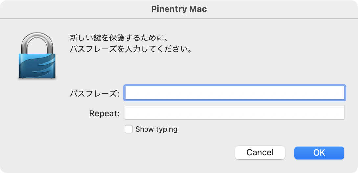Select the blue OK default button
The height and width of the screenshot is (173, 358).
coord(319,153)
